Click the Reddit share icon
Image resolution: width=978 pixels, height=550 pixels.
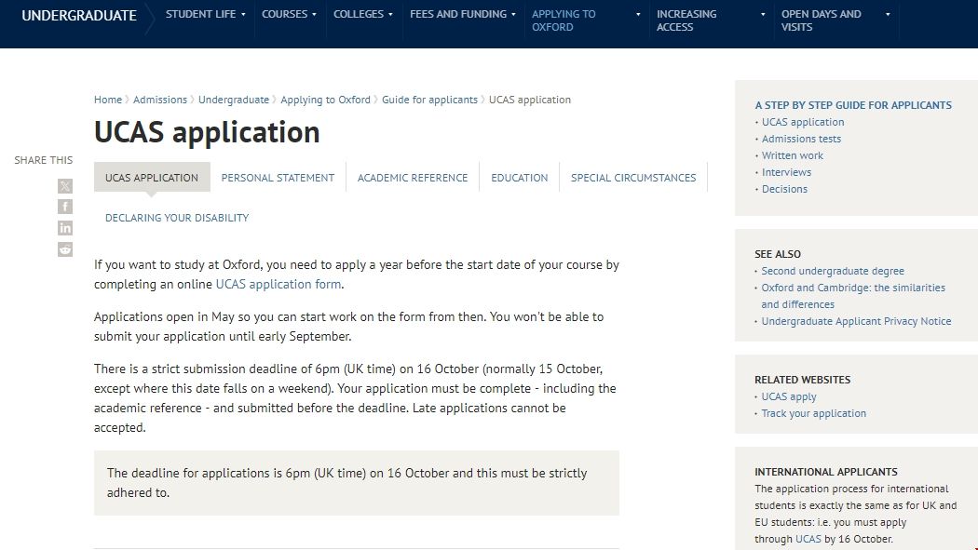[65, 248]
